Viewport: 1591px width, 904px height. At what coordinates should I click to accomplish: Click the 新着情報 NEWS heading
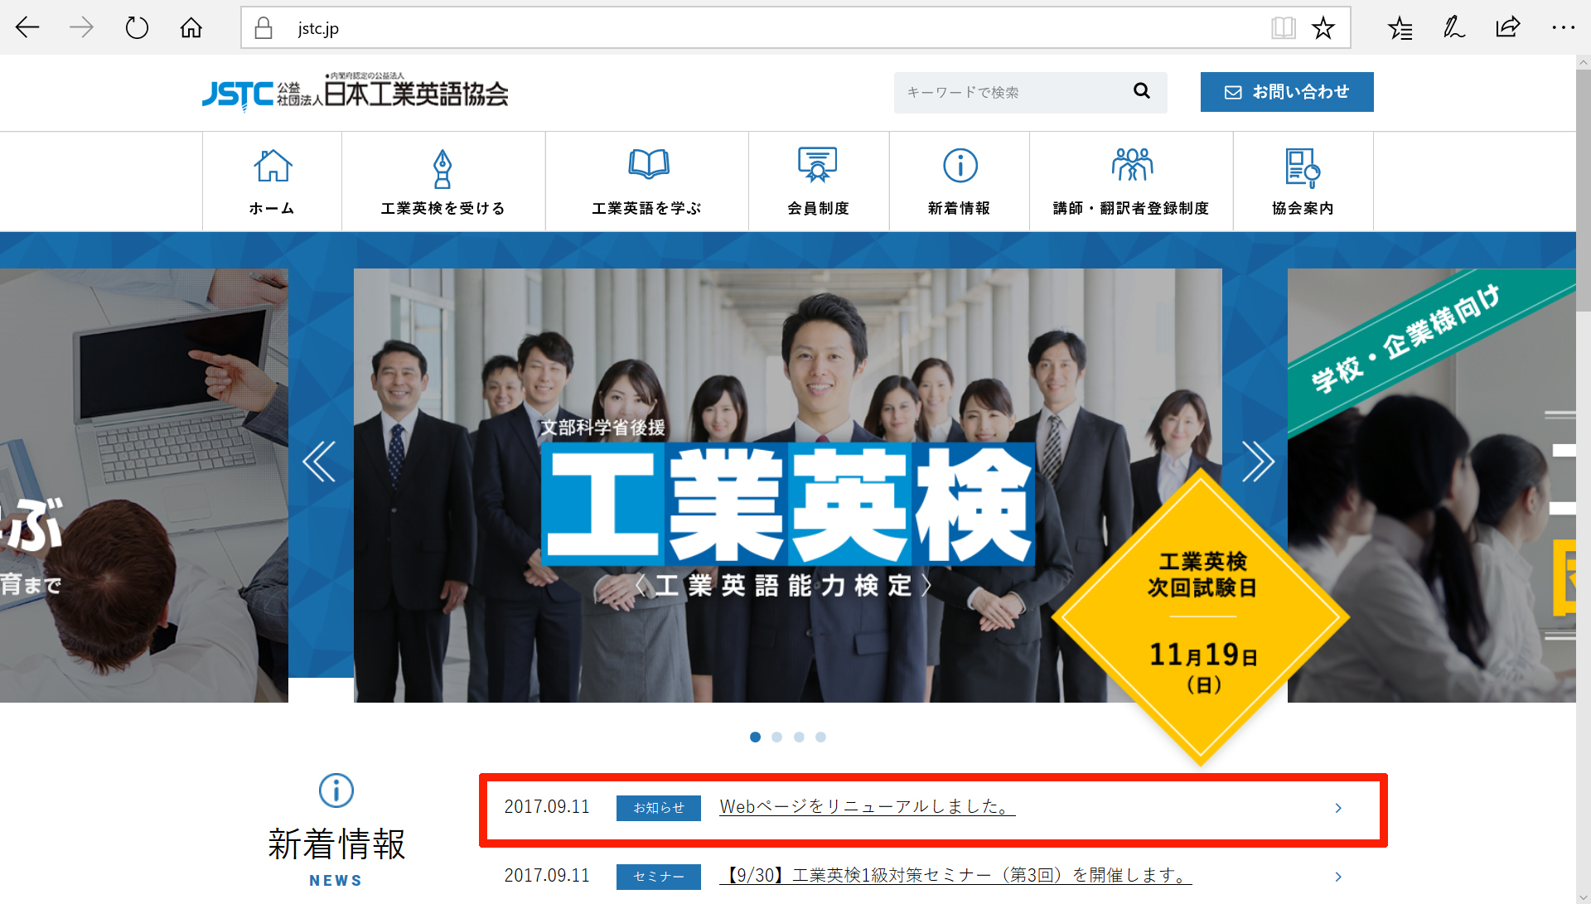[336, 857]
